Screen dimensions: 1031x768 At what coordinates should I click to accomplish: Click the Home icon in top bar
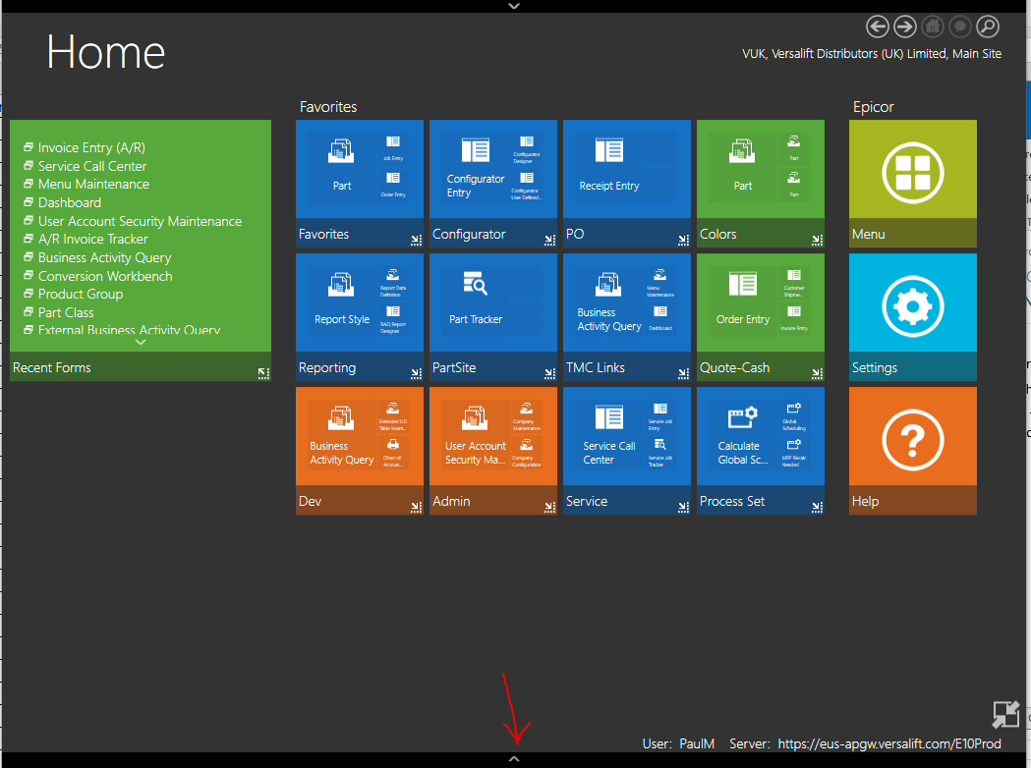coord(933,27)
